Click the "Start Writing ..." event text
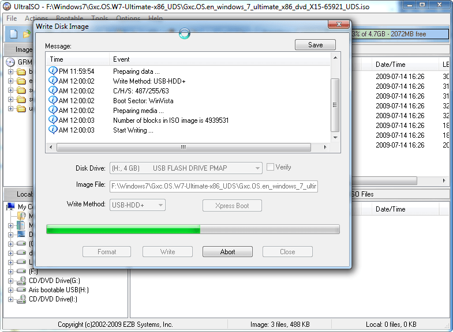The width and height of the screenshot is (453, 332). click(133, 130)
